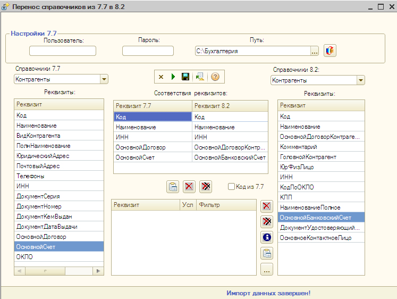Select 'ГоловнойКонтрагент' in 8.2 list
Image resolution: width=397 pixels, height=299 pixels.
click(x=321, y=157)
